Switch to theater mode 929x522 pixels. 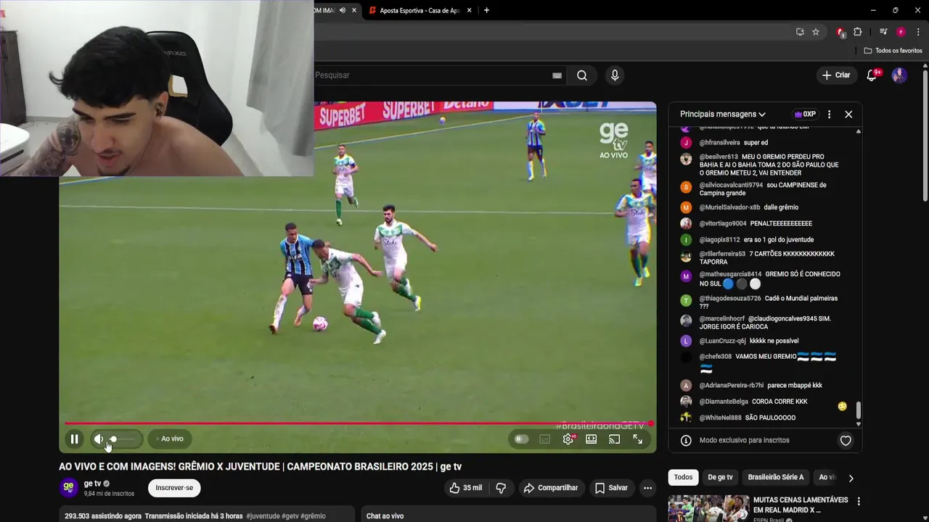(592, 439)
